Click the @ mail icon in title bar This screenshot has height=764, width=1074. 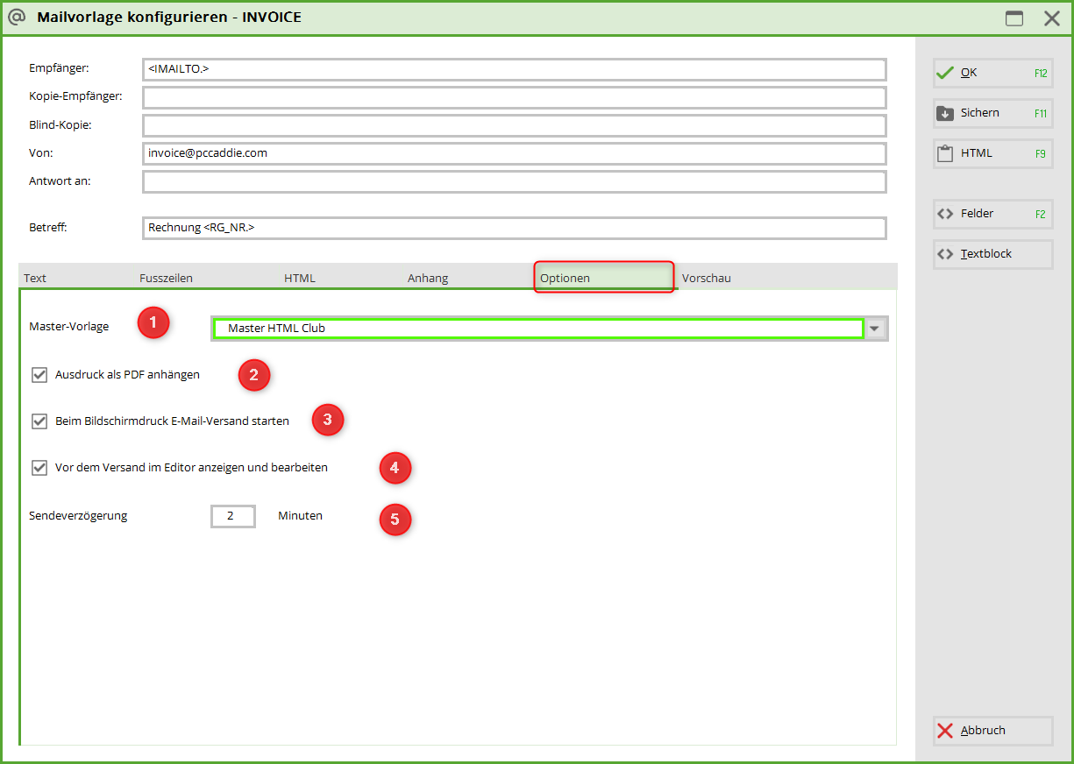(17, 17)
